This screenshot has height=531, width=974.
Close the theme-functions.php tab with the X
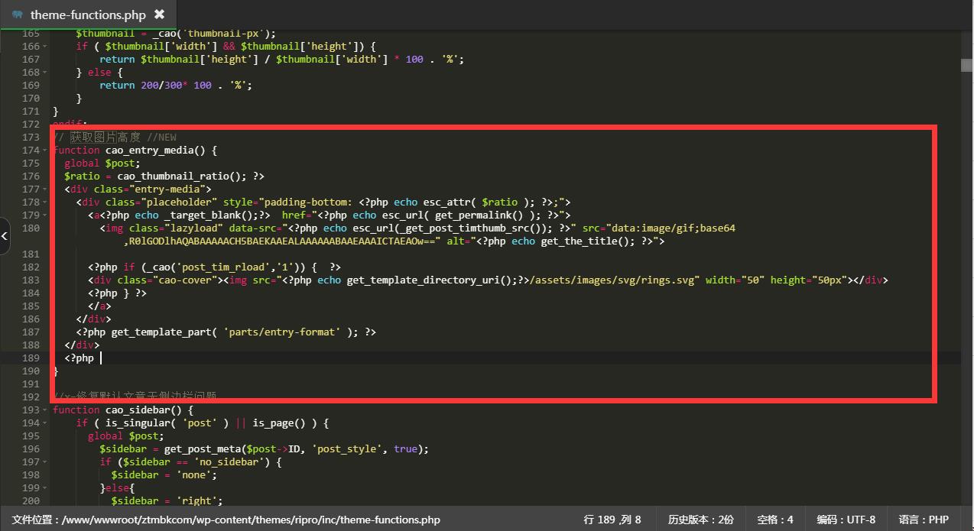pyautogui.click(x=159, y=15)
